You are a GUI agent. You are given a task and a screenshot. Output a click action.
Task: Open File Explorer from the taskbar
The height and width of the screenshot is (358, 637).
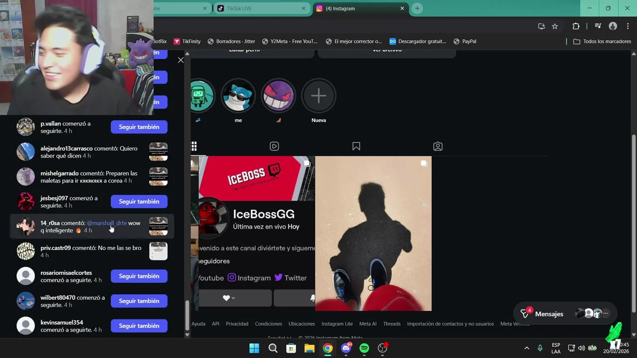[310, 348]
